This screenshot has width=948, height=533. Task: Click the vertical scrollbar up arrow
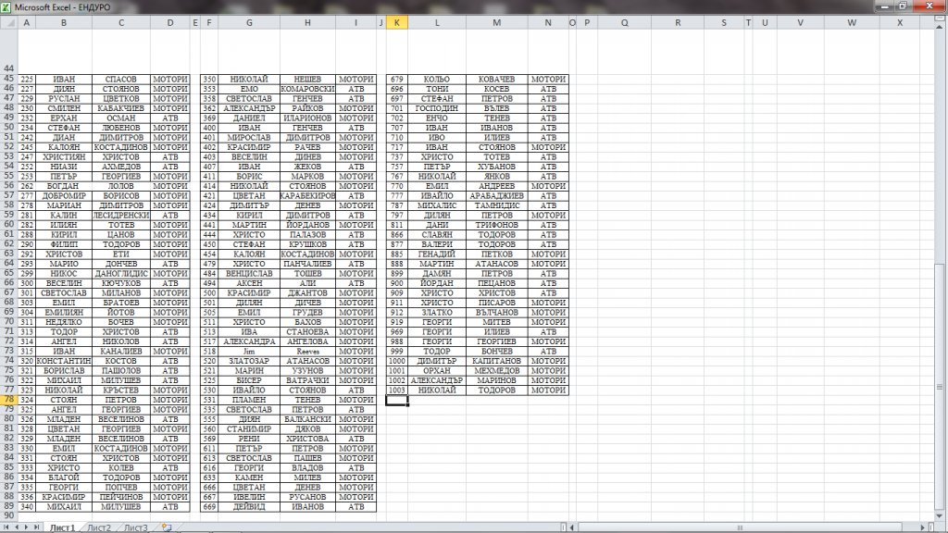(x=940, y=27)
